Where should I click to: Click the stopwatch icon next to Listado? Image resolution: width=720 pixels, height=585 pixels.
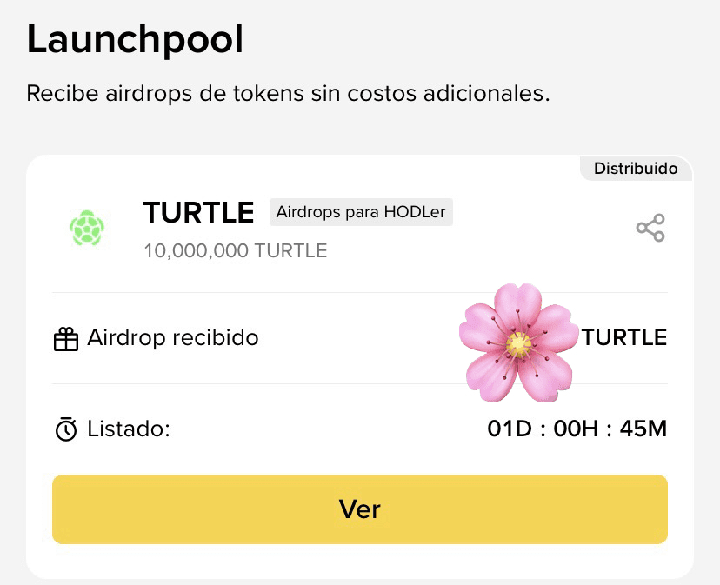(x=66, y=429)
